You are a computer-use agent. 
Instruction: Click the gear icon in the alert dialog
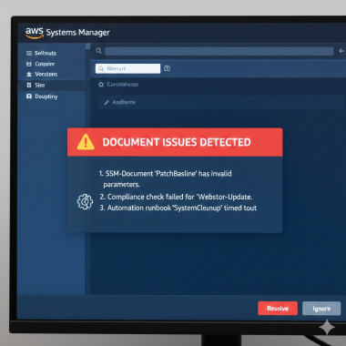click(x=85, y=202)
